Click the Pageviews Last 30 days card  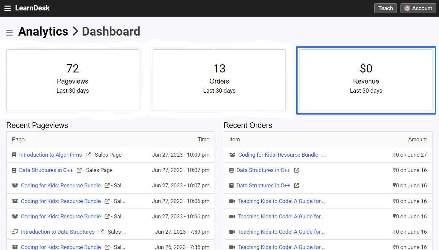(73, 80)
